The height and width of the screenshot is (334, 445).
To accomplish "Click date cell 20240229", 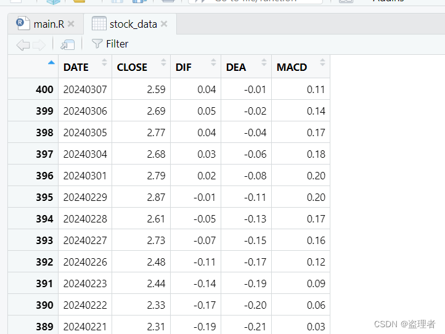I will pos(85,197).
